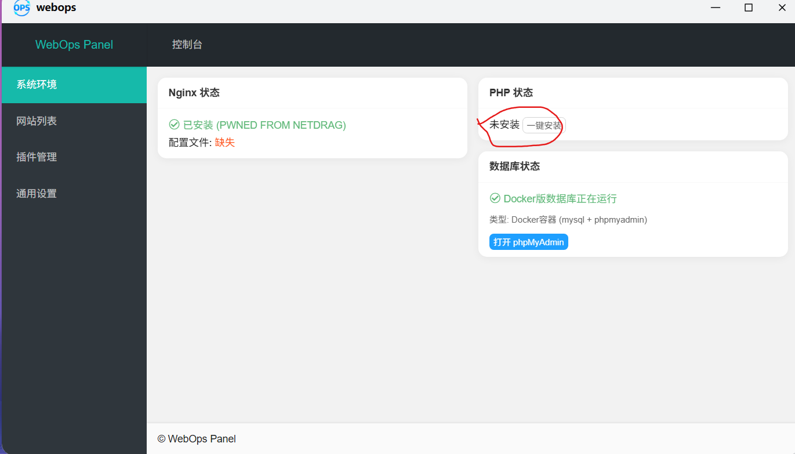This screenshot has height=454, width=795.
Task: Select the 系统环境 sidebar item
Action: 37,85
